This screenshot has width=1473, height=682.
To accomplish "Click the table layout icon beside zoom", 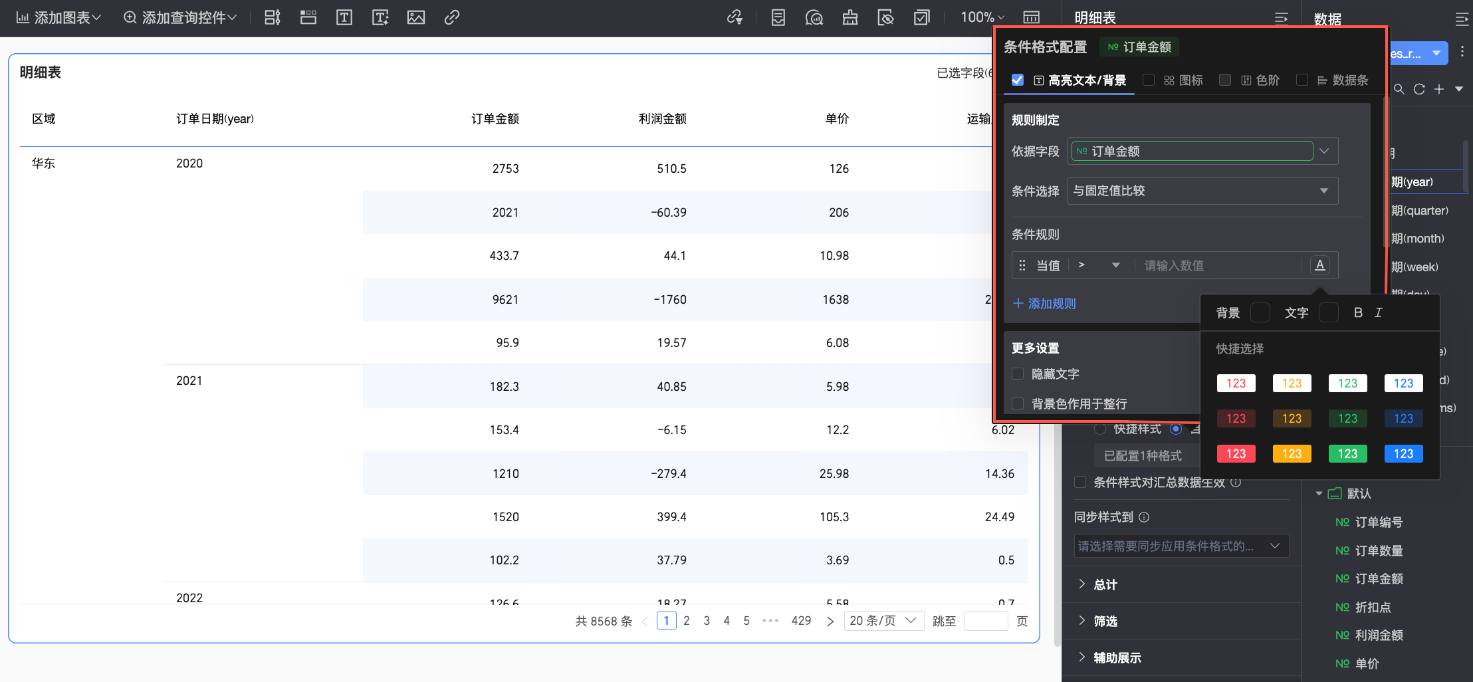I will [1031, 18].
